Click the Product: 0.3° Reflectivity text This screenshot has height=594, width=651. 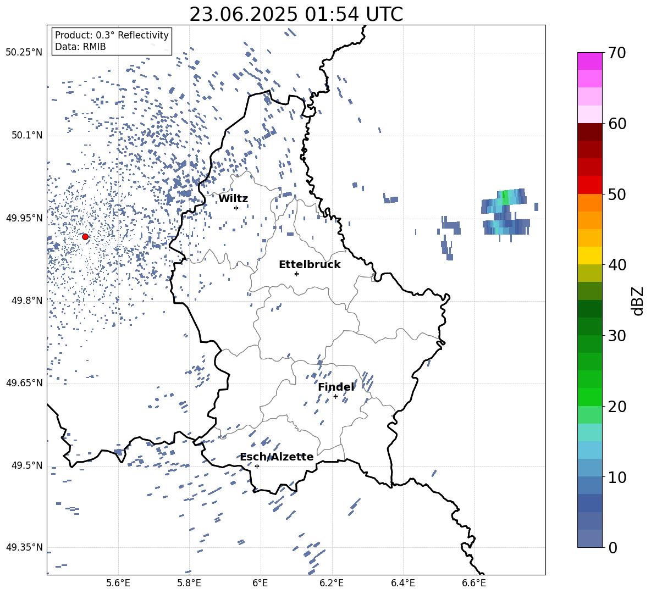(x=112, y=35)
